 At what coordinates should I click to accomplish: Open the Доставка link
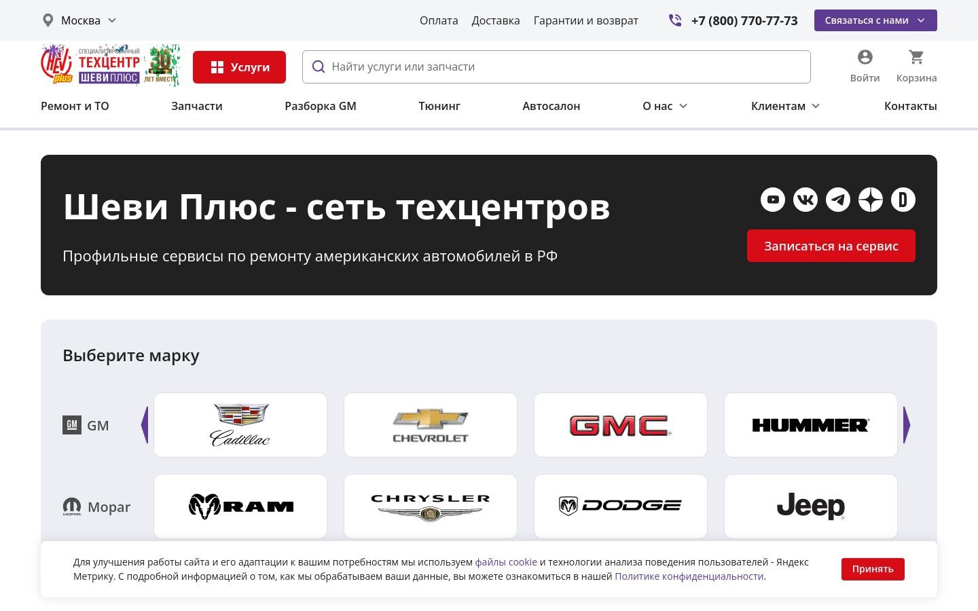496,20
